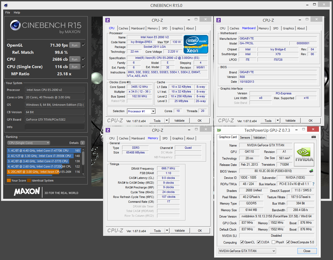Click the empty Info input field

[55, 127]
